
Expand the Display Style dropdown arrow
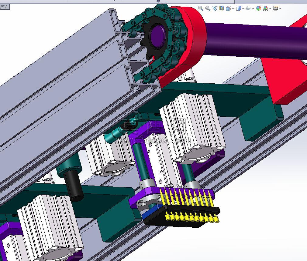tap(243, 8)
